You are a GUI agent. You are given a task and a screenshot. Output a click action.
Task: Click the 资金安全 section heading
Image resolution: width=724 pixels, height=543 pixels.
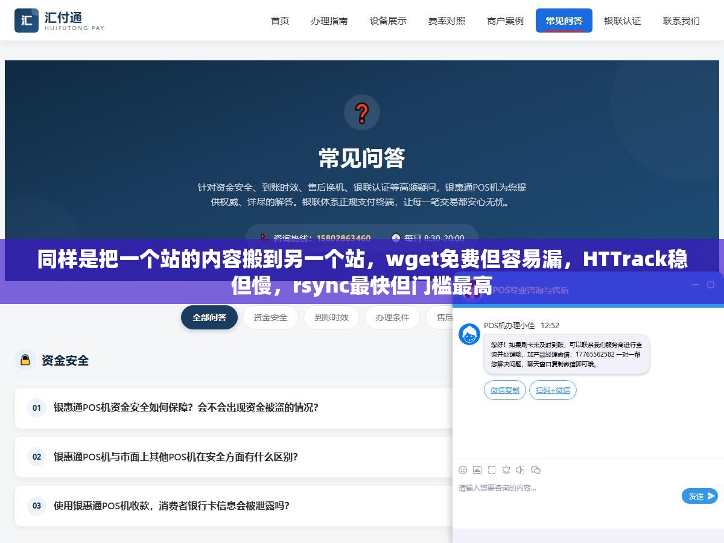click(65, 360)
